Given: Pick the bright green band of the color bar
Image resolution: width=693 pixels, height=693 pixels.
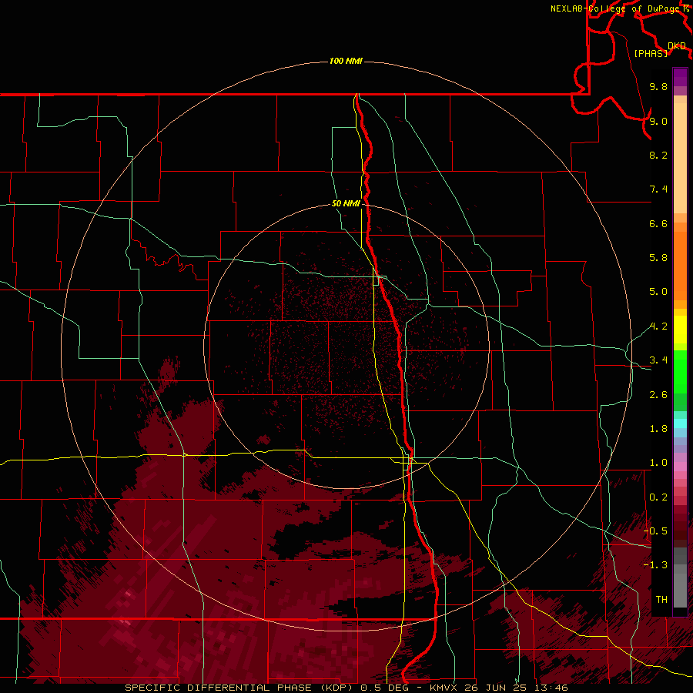Looking at the screenshot, I should [x=680, y=372].
